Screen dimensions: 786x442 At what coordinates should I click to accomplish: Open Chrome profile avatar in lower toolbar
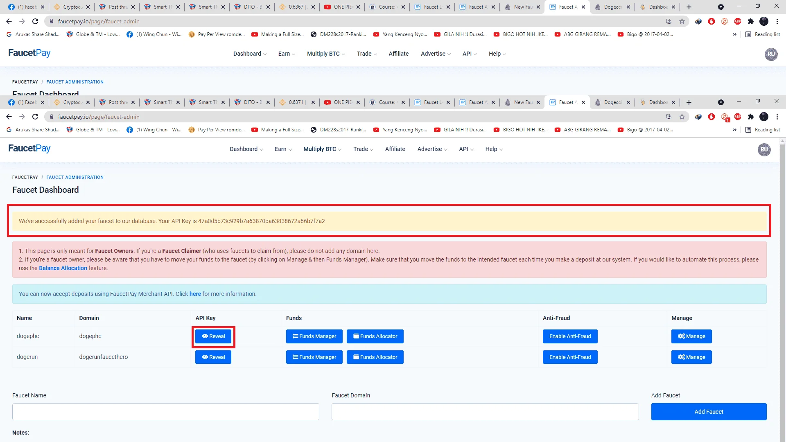[764, 117]
